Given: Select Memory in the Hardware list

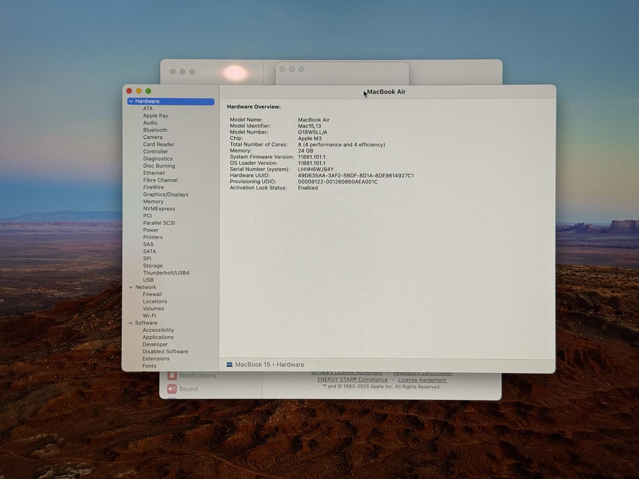Looking at the screenshot, I should pos(153,201).
